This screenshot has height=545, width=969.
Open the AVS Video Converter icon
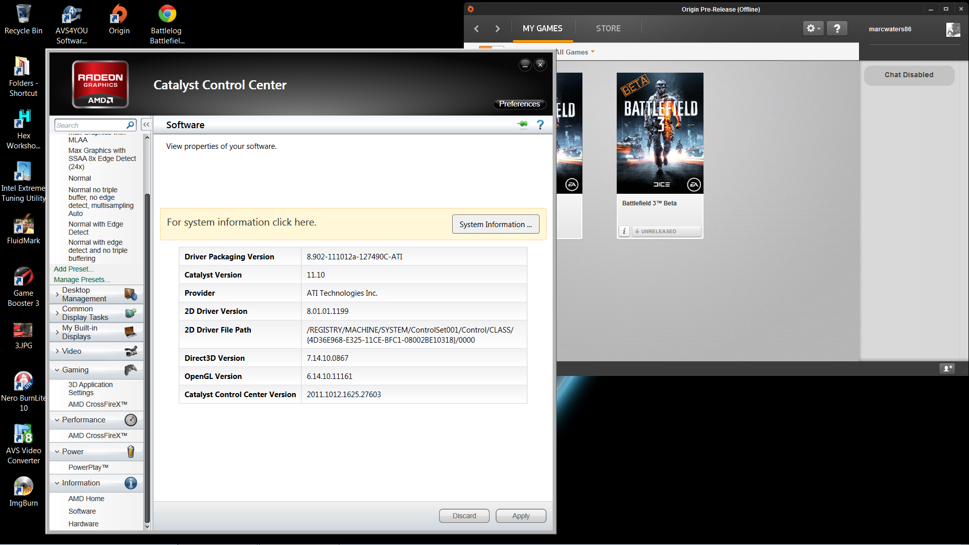coord(23,444)
